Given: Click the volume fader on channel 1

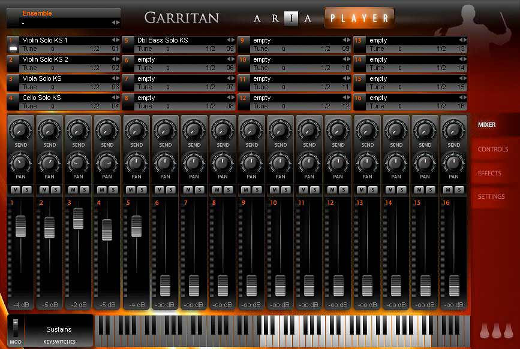Looking at the screenshot, I should point(20,226).
